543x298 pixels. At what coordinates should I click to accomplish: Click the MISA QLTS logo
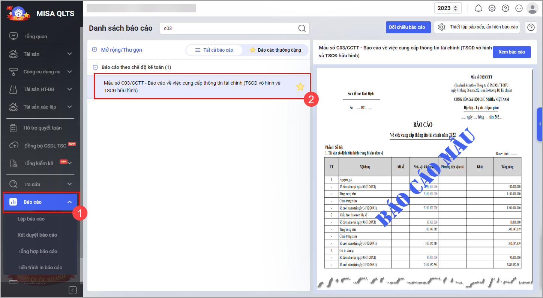(x=18, y=14)
